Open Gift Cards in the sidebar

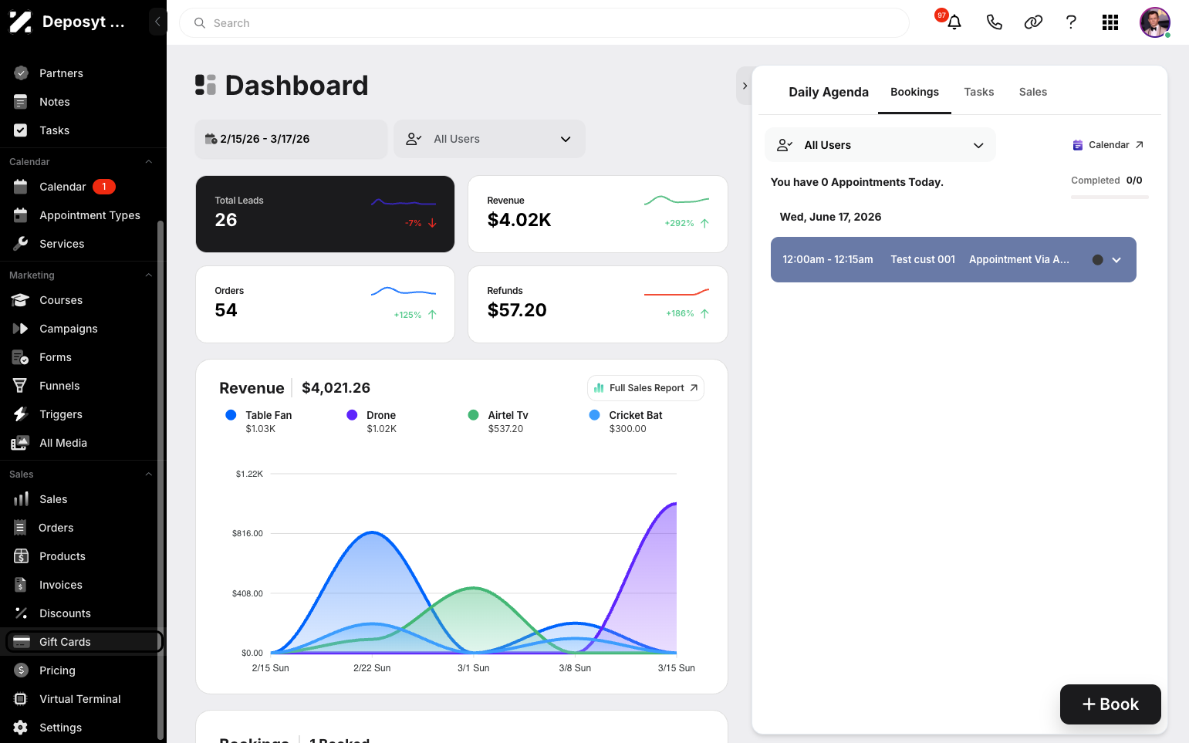click(x=84, y=642)
